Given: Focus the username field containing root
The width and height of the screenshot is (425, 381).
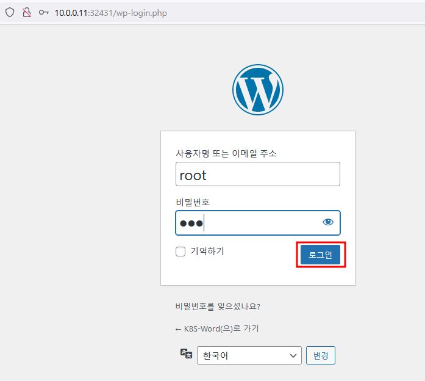Looking at the screenshot, I should (x=258, y=174).
